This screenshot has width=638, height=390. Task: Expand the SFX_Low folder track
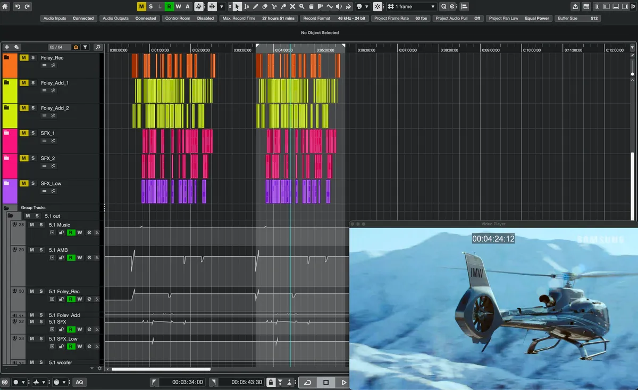(x=6, y=183)
